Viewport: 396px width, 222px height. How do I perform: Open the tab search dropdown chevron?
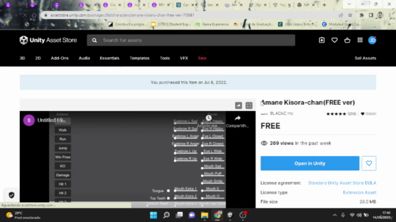click(x=349, y=4)
